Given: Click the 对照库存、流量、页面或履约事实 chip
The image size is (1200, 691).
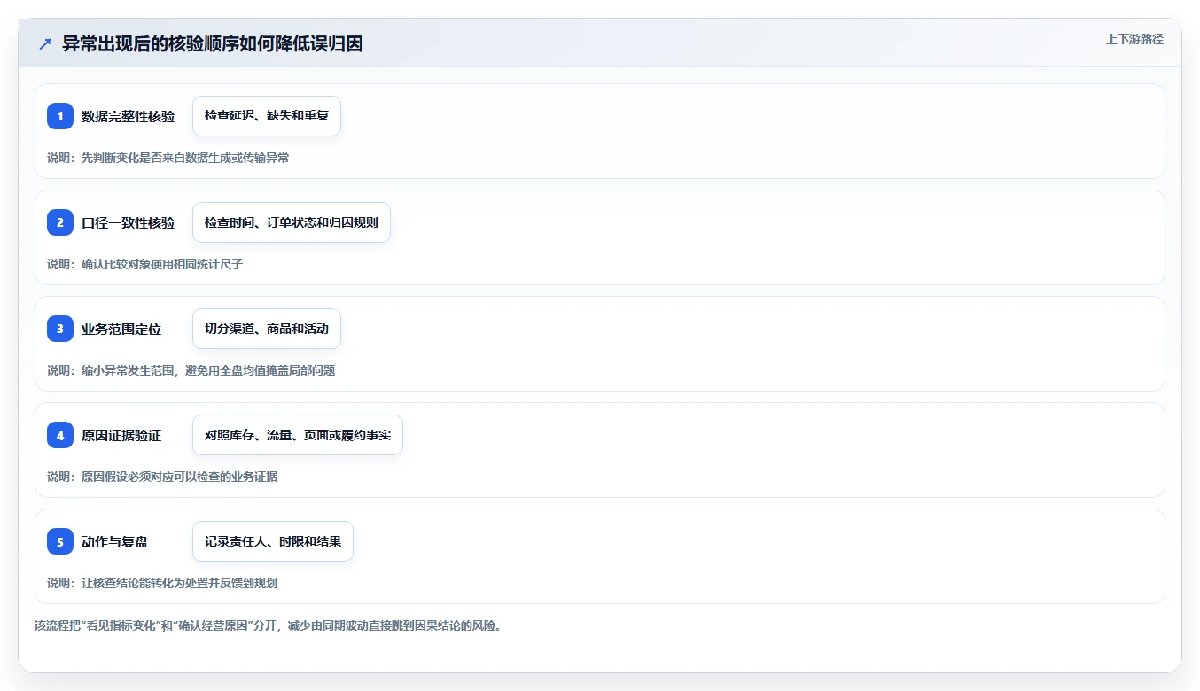Looking at the screenshot, I should [298, 435].
